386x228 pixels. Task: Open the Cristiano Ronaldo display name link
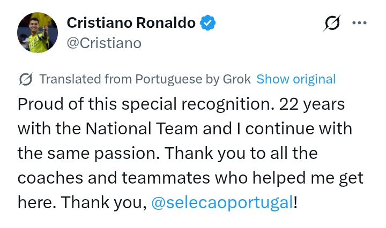point(130,22)
